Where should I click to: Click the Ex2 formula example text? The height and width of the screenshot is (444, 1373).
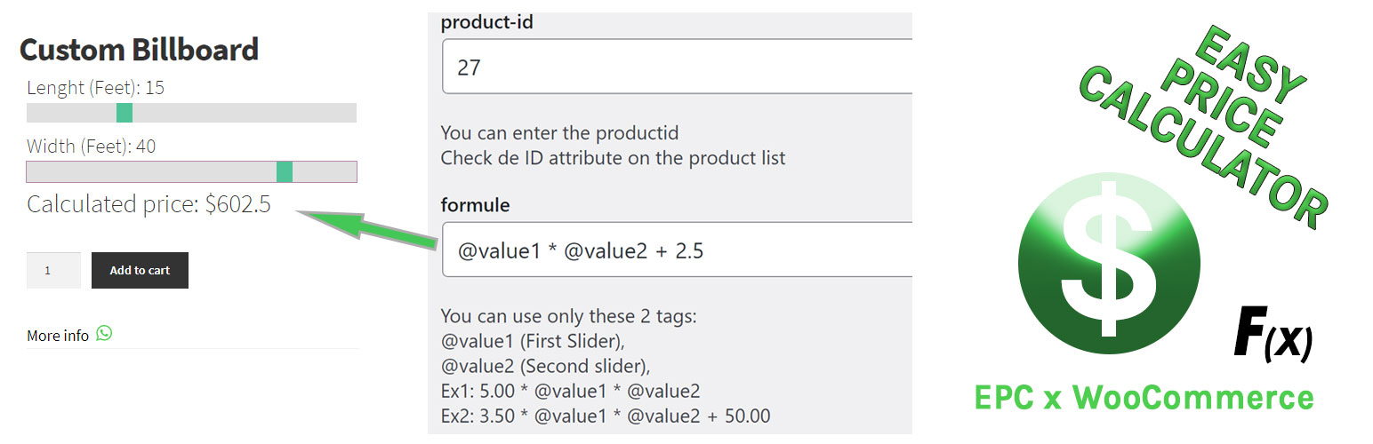tap(606, 416)
